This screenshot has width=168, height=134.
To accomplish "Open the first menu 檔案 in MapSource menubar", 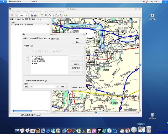I will tap(12, 12).
